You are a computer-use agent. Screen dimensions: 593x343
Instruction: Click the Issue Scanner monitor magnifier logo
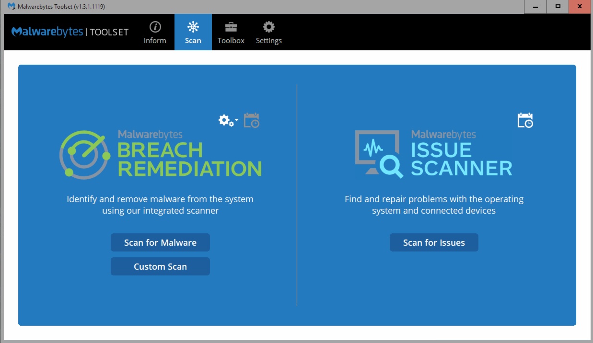tap(380, 154)
